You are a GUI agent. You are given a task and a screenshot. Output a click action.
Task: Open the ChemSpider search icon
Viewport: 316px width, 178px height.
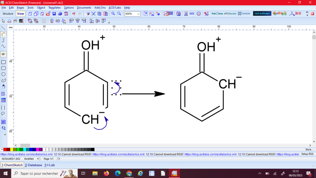244,14
